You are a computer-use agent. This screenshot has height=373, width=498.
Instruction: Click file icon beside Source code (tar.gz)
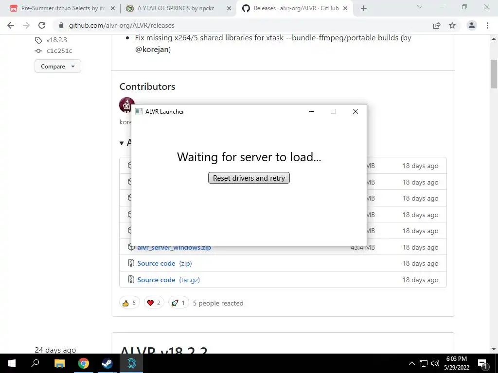pos(131,279)
